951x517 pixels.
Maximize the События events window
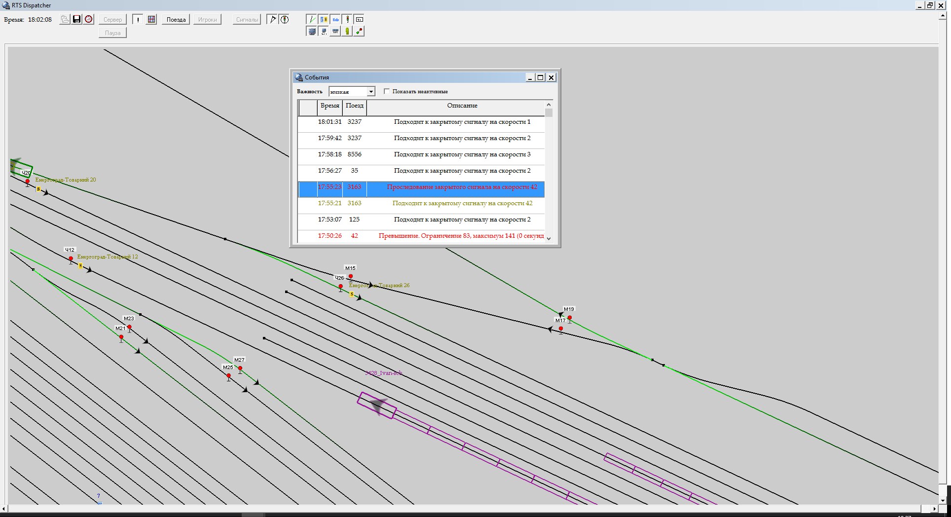pos(541,77)
